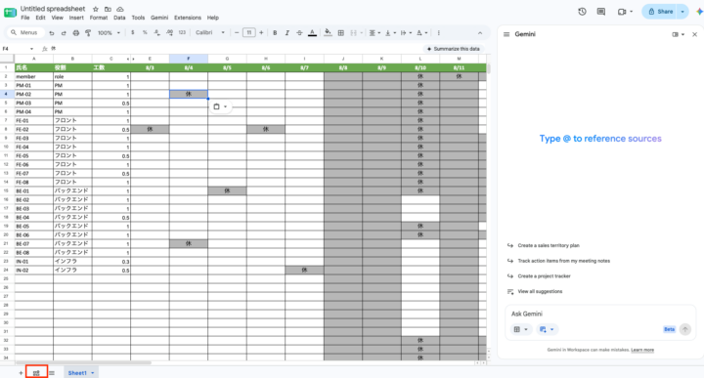The image size is (704, 378).
Task: Expand the 100% zoom dropdown
Action: [x=110, y=33]
